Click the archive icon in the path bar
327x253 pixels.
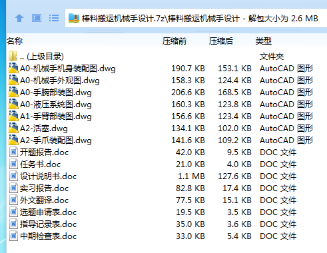tap(74, 18)
